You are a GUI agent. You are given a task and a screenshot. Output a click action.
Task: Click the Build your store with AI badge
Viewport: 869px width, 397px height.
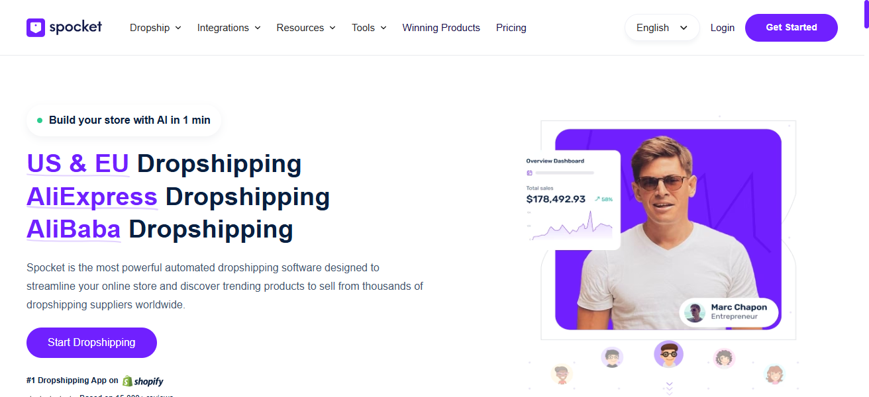tap(124, 120)
